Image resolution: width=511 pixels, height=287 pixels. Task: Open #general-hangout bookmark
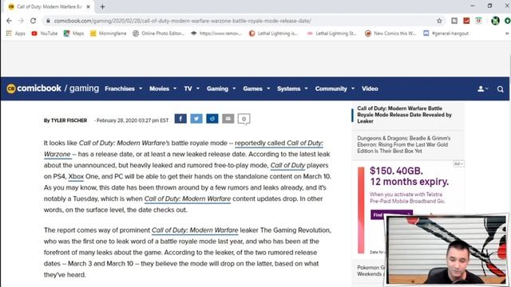(x=446, y=33)
